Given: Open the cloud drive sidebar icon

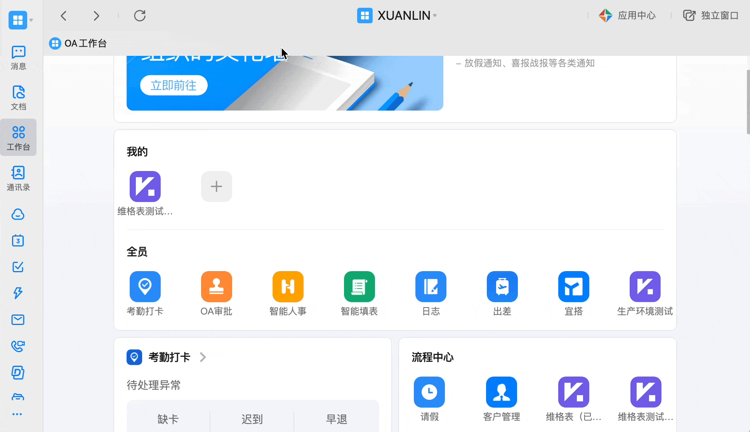Looking at the screenshot, I should click(x=18, y=214).
